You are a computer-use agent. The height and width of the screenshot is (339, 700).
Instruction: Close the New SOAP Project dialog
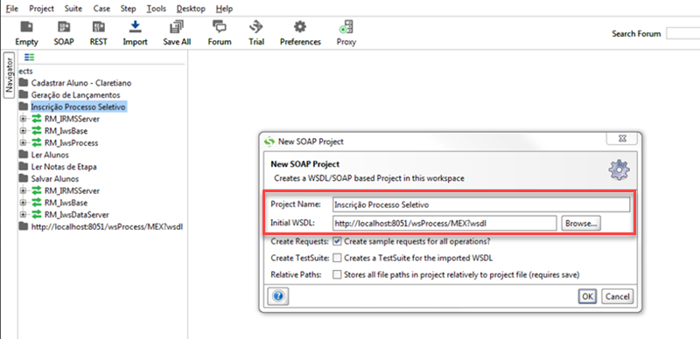621,139
